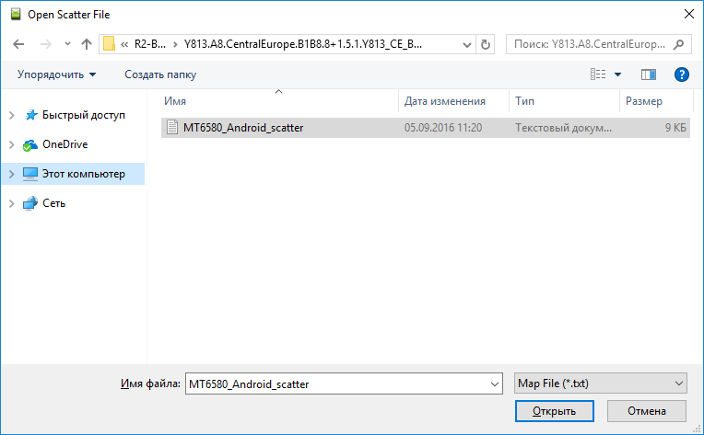
Task: Click the search magnifier icon
Action: pos(679,43)
